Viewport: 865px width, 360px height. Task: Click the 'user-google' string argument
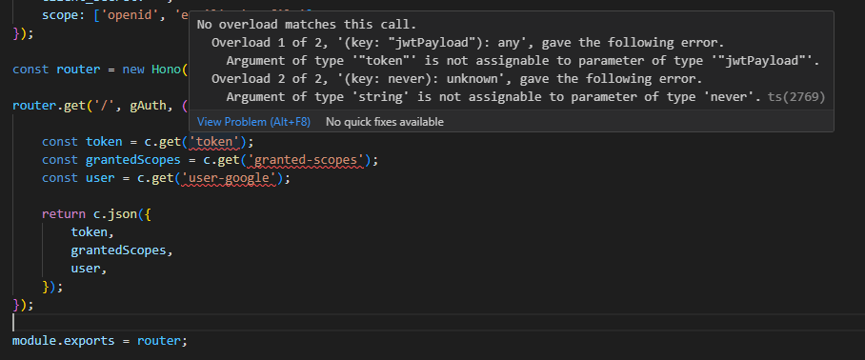(228, 178)
